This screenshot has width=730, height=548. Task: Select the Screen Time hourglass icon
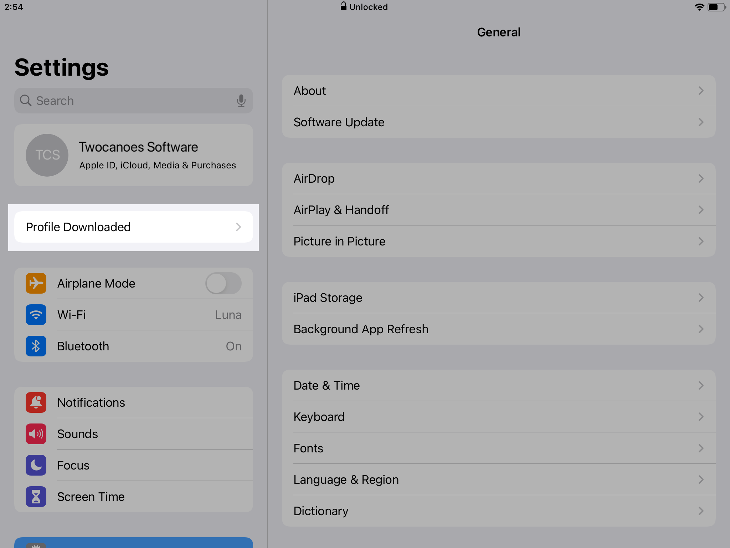36,497
